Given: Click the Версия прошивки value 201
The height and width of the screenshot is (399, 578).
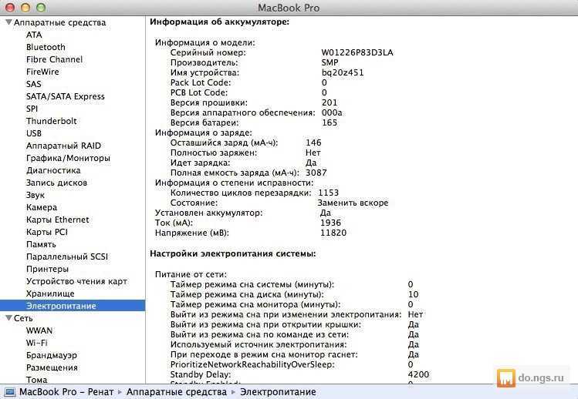Looking at the screenshot, I should tap(330, 102).
